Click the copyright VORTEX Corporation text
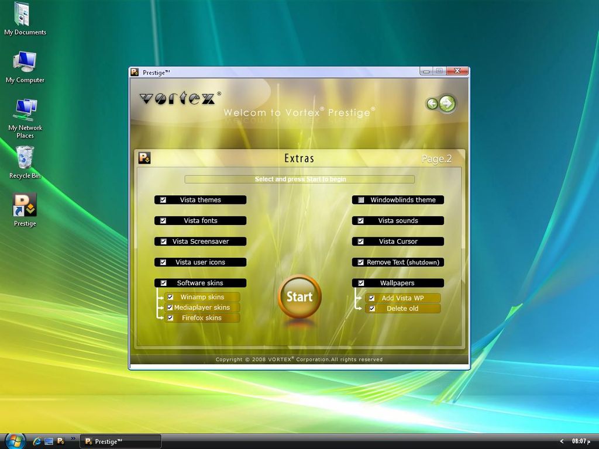 pyautogui.click(x=299, y=360)
